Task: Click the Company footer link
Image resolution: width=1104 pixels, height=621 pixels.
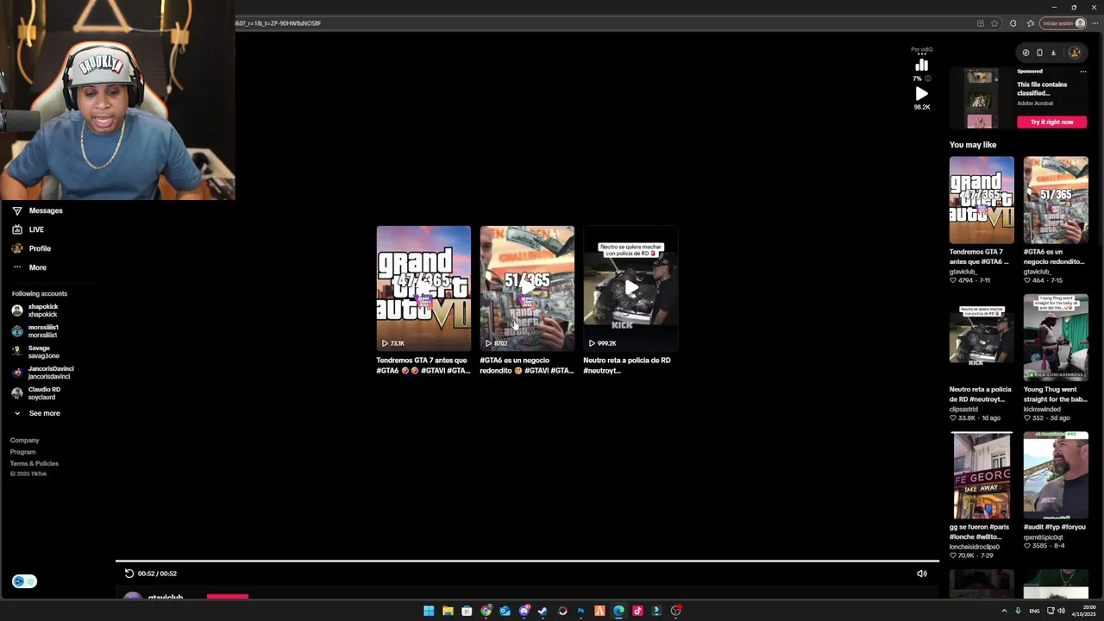Action: (x=25, y=440)
